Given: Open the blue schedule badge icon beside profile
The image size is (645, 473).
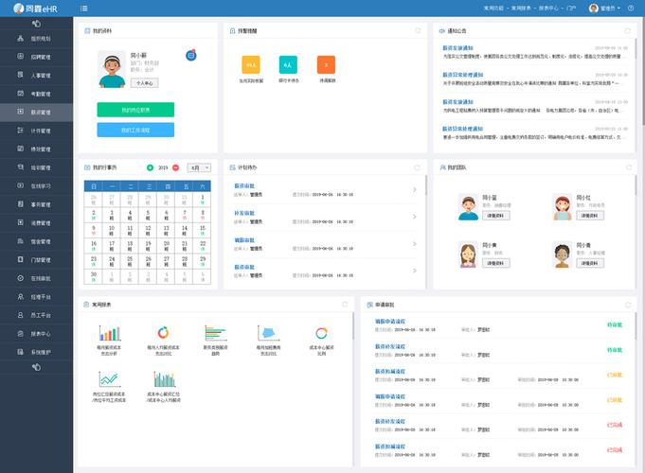Looking at the screenshot, I should pos(191,55).
